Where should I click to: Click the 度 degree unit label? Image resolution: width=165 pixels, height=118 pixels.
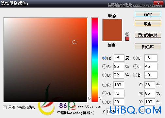tap(127, 58)
